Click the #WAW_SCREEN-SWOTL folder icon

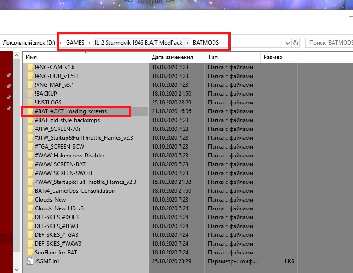click(x=30, y=173)
